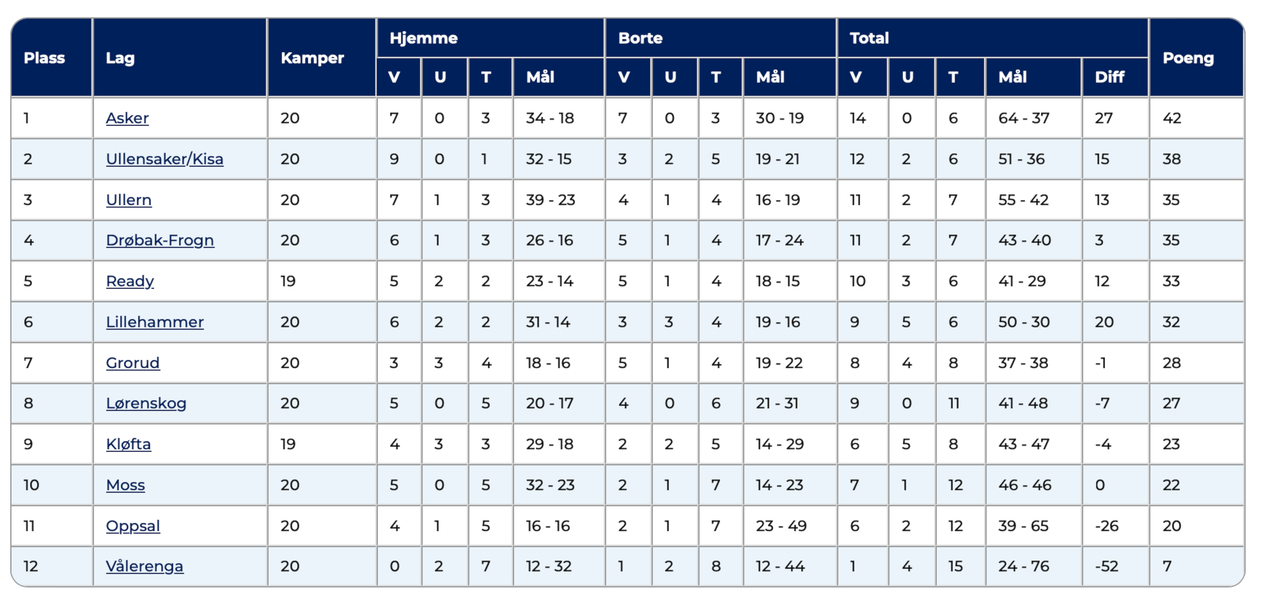Select the Ready team link

(x=130, y=281)
